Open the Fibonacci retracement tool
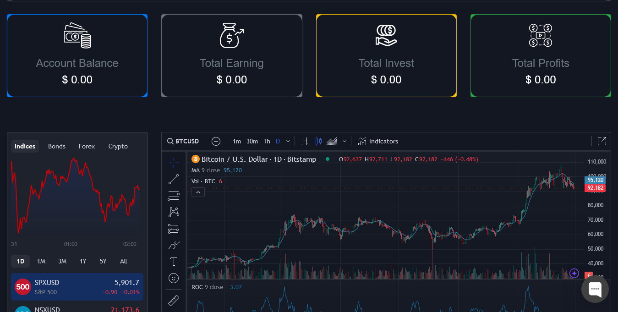 [x=174, y=196]
